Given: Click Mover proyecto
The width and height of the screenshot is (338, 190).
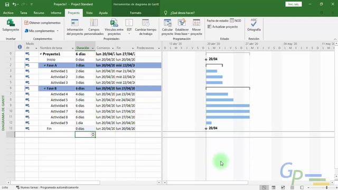Looking at the screenshot, I should point(196,27).
